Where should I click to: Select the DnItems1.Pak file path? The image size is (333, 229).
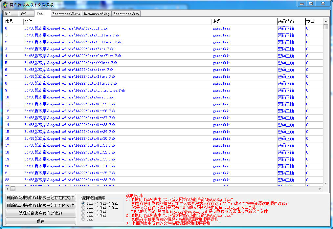pos(73,42)
